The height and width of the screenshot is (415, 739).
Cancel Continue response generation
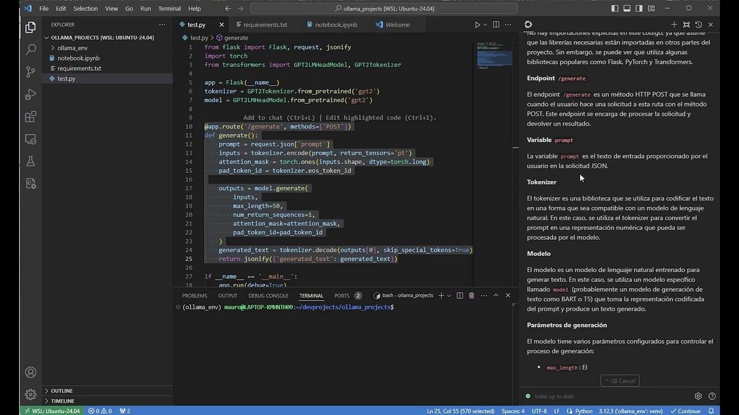621,381
